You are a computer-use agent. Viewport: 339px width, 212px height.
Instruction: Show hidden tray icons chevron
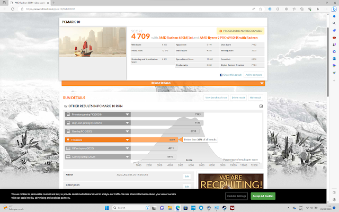(x=288, y=208)
